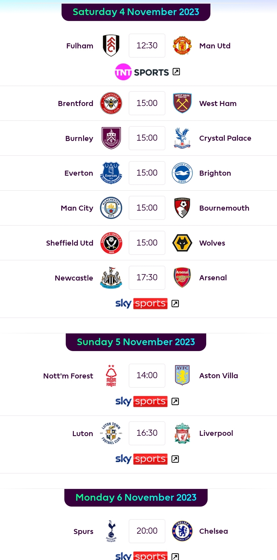Select the 20:00 Spurs v Chelsea time box

147,531
